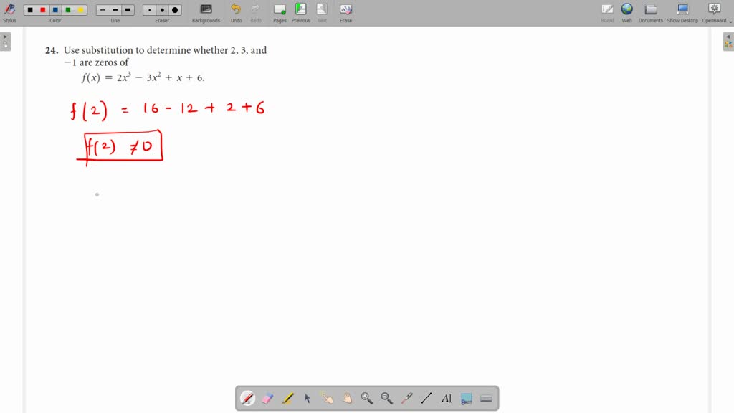This screenshot has height=413, width=734.
Task: Select the Pen tool
Action: click(247, 398)
